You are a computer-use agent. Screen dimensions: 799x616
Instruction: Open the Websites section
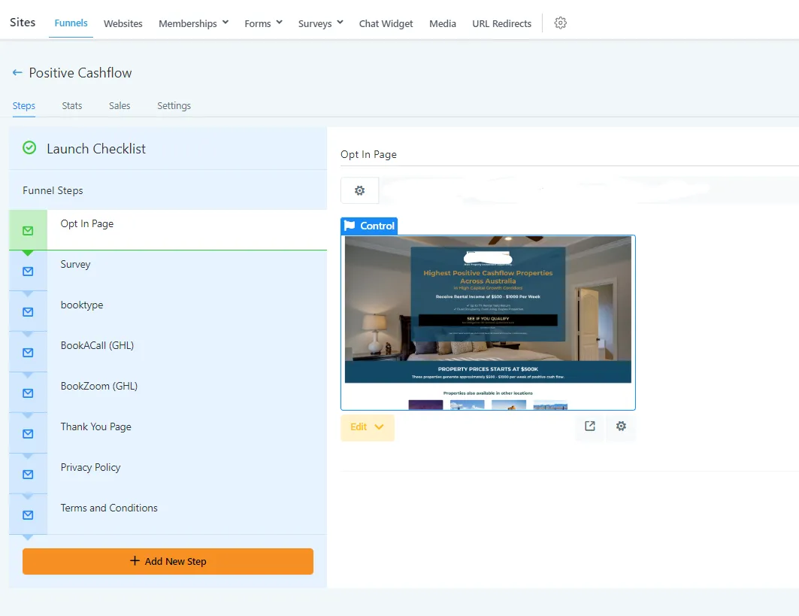pyautogui.click(x=123, y=23)
